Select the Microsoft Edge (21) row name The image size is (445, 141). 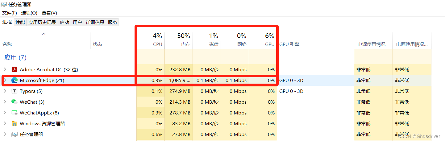(42, 80)
